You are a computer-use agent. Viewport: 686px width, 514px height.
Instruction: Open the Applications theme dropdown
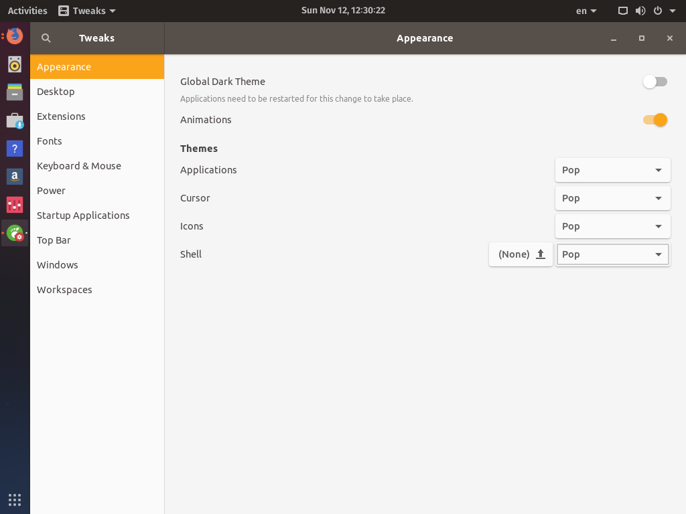612,170
